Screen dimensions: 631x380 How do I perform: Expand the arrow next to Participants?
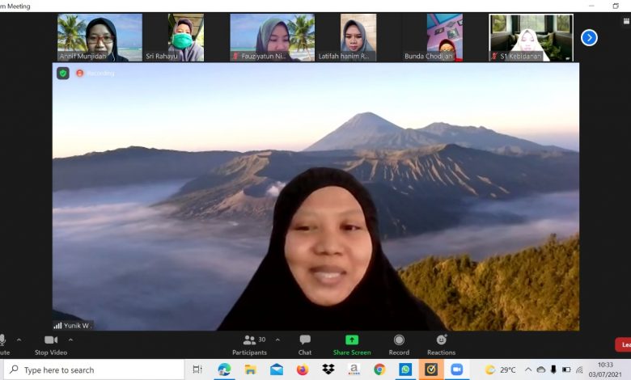coord(277,340)
